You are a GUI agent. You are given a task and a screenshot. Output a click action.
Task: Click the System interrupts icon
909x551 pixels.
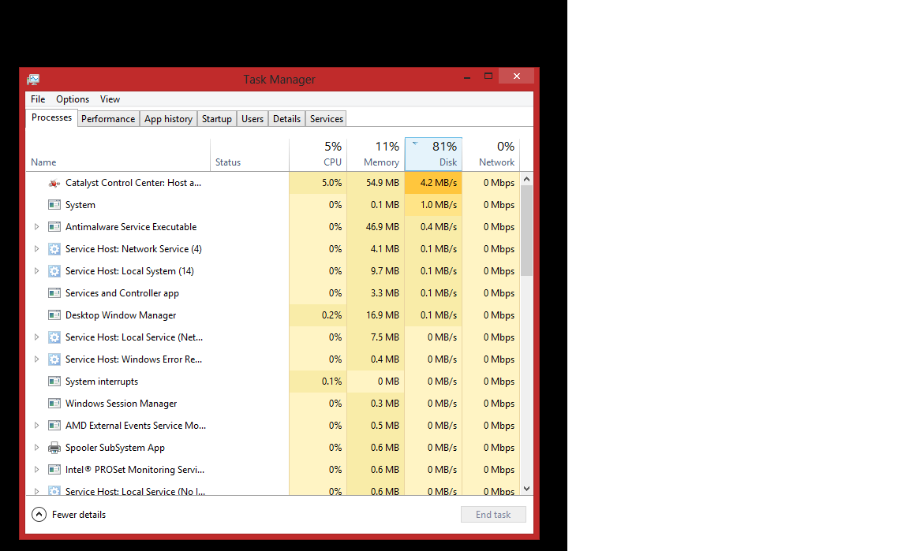(54, 382)
